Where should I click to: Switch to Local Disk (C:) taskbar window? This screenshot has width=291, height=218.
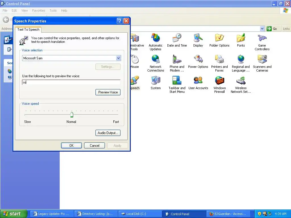(140, 214)
